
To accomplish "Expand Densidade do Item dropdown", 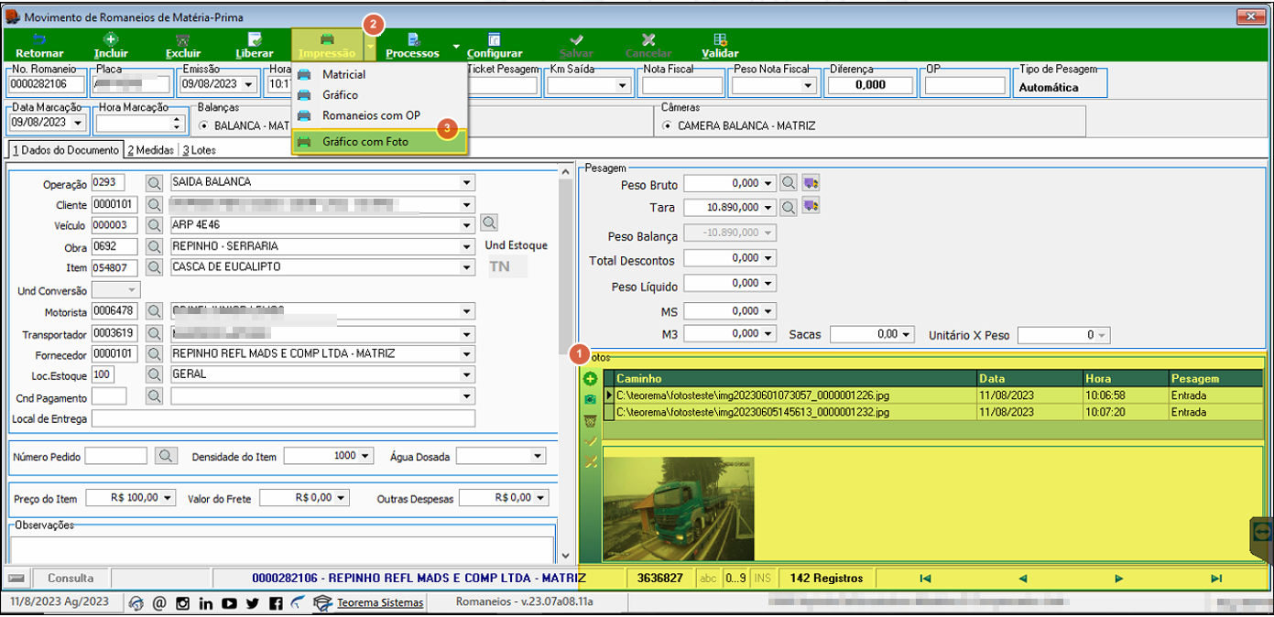I will [x=366, y=456].
